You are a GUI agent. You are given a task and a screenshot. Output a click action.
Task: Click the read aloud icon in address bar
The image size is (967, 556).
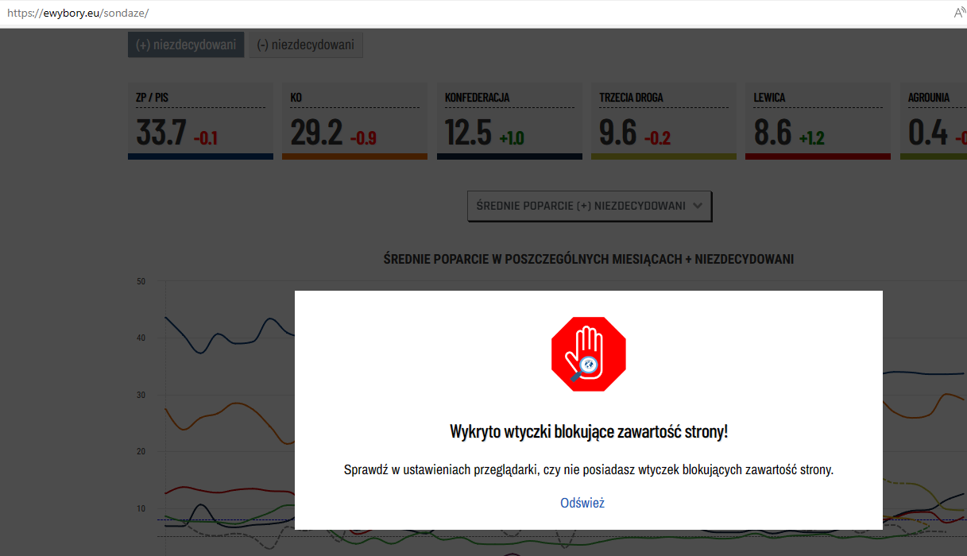pyautogui.click(x=959, y=14)
